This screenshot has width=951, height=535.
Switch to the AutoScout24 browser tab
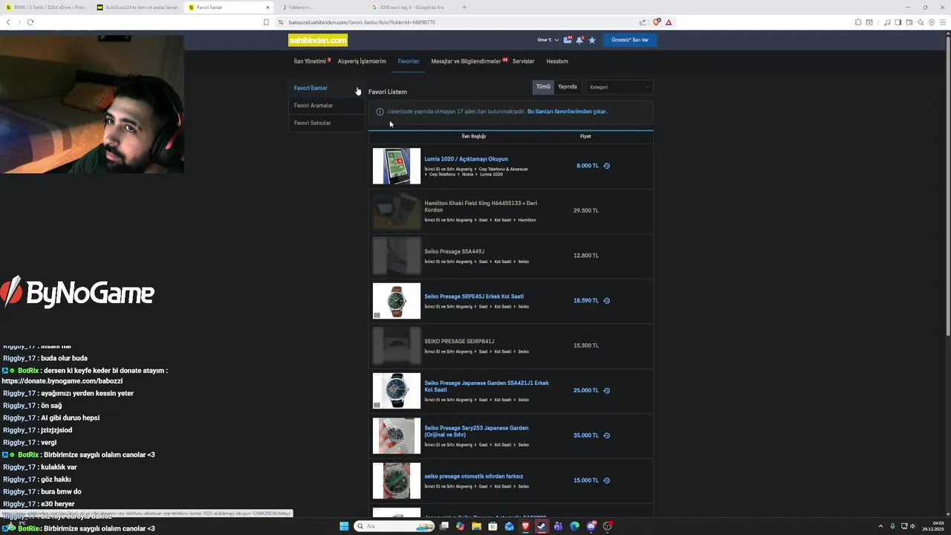point(137,7)
